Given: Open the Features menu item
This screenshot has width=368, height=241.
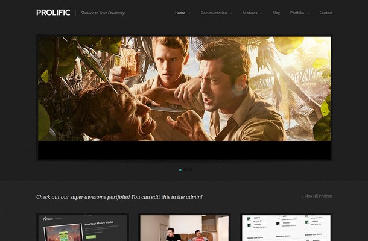Looking at the screenshot, I should (x=250, y=13).
